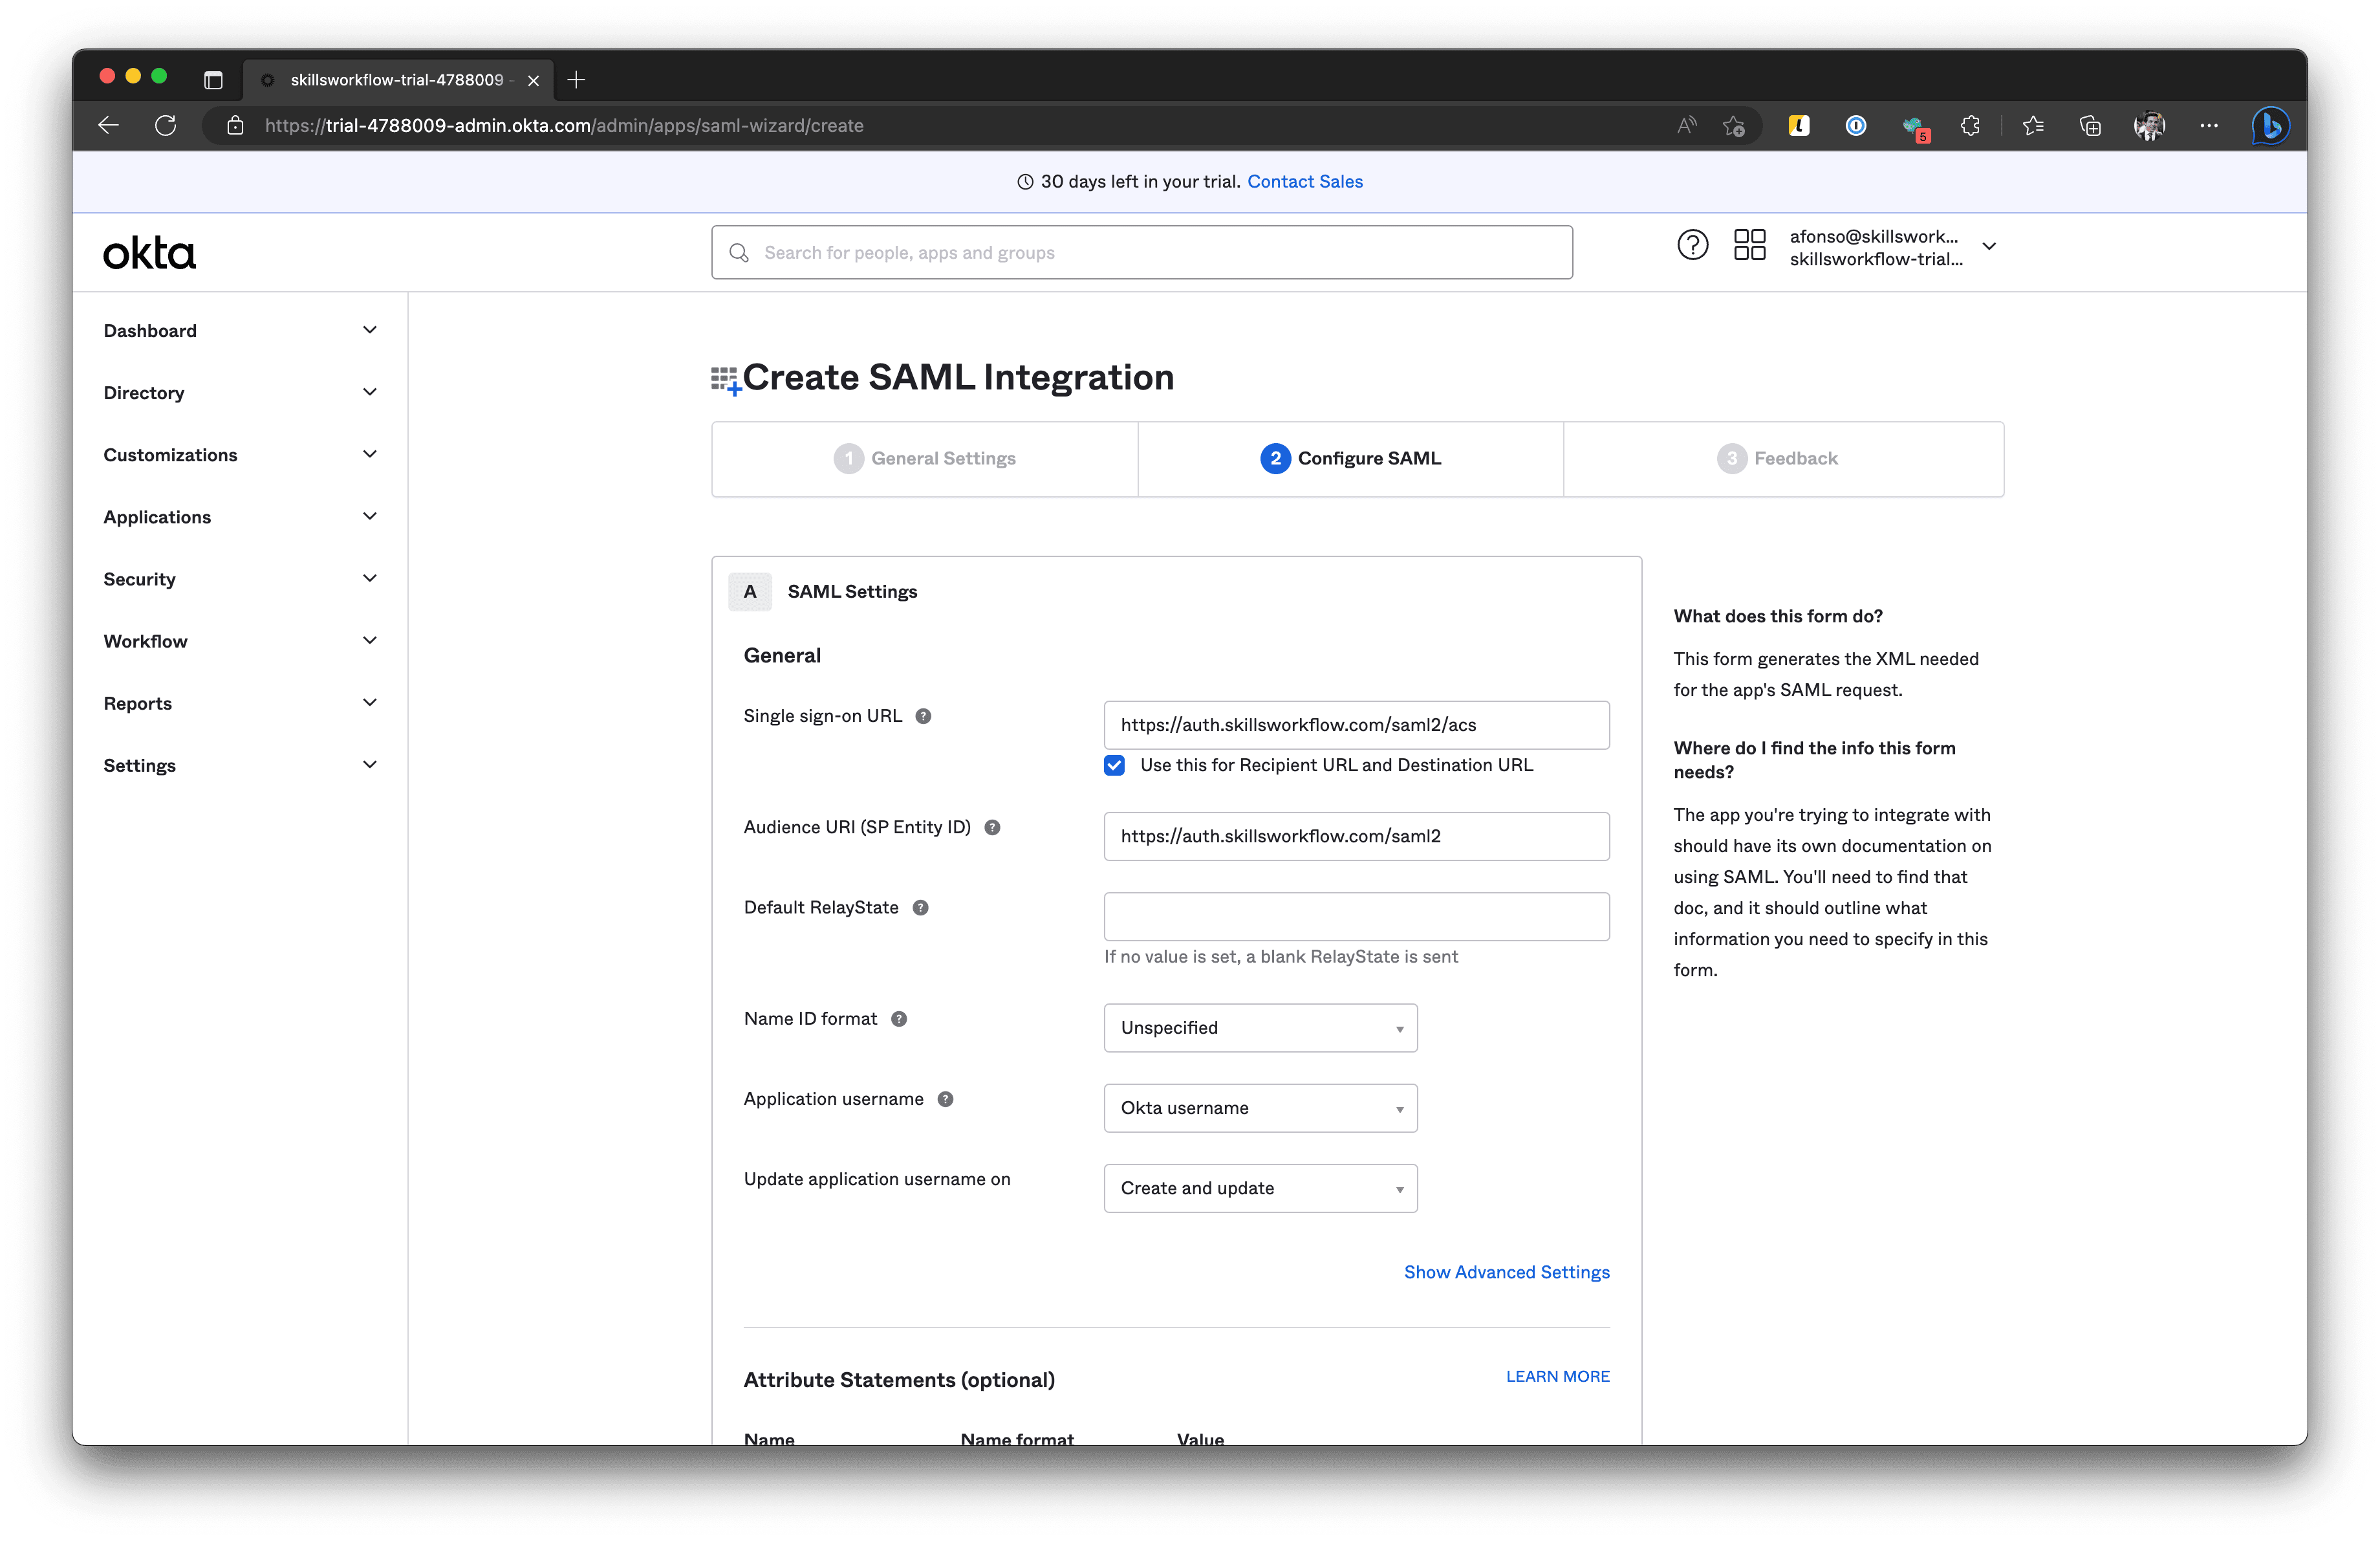Image resolution: width=2380 pixels, height=1541 pixels.
Task: Go to Okta home via logo
Action: tap(150, 253)
